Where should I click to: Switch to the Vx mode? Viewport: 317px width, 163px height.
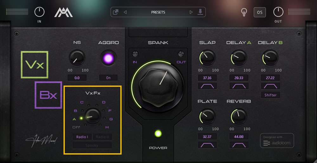pos(35,65)
